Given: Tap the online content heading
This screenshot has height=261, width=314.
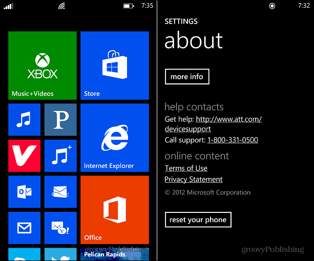Looking at the screenshot, I should click(197, 156).
